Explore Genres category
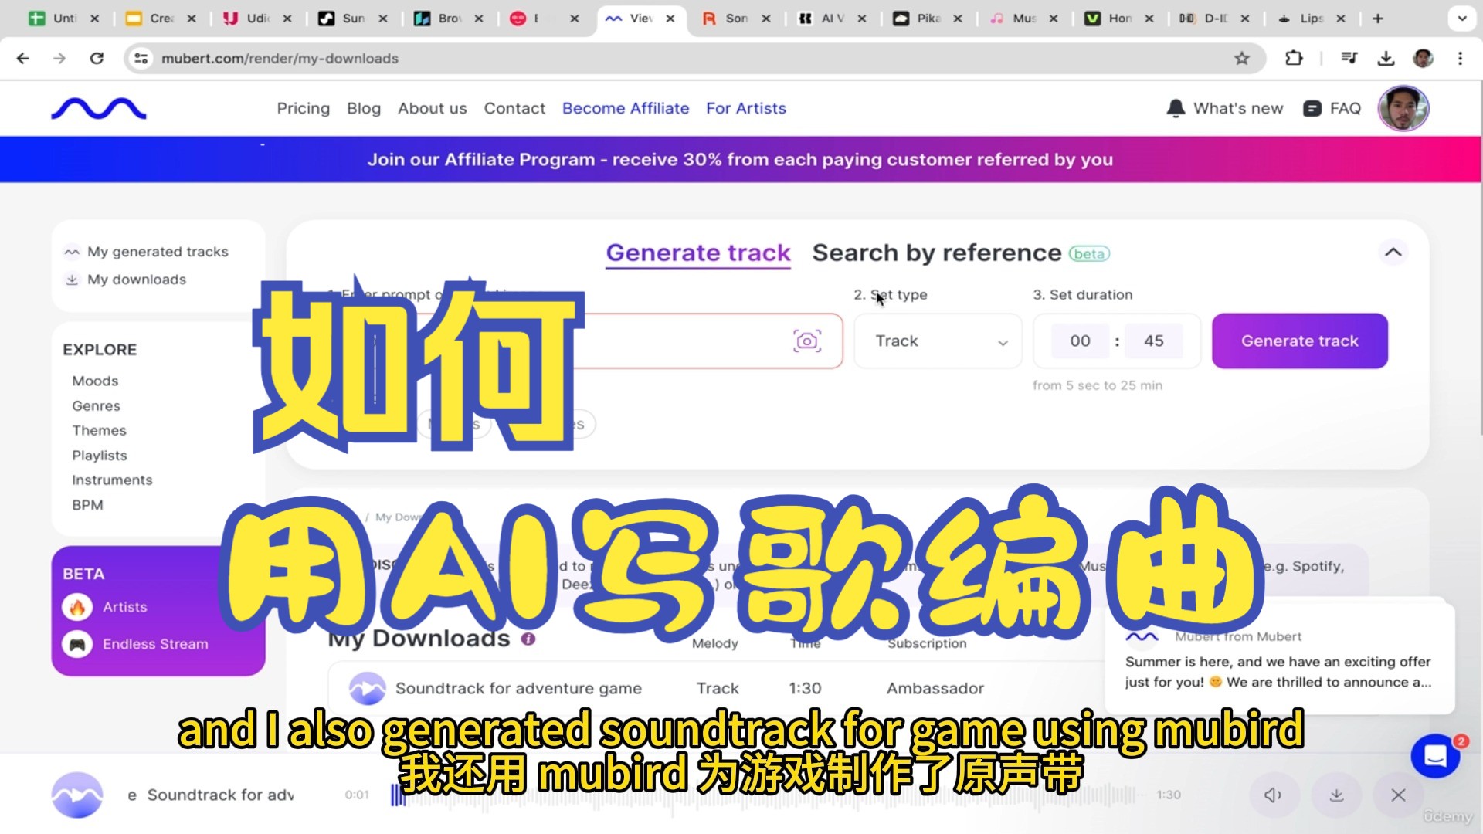Image resolution: width=1483 pixels, height=834 pixels. [x=96, y=405]
